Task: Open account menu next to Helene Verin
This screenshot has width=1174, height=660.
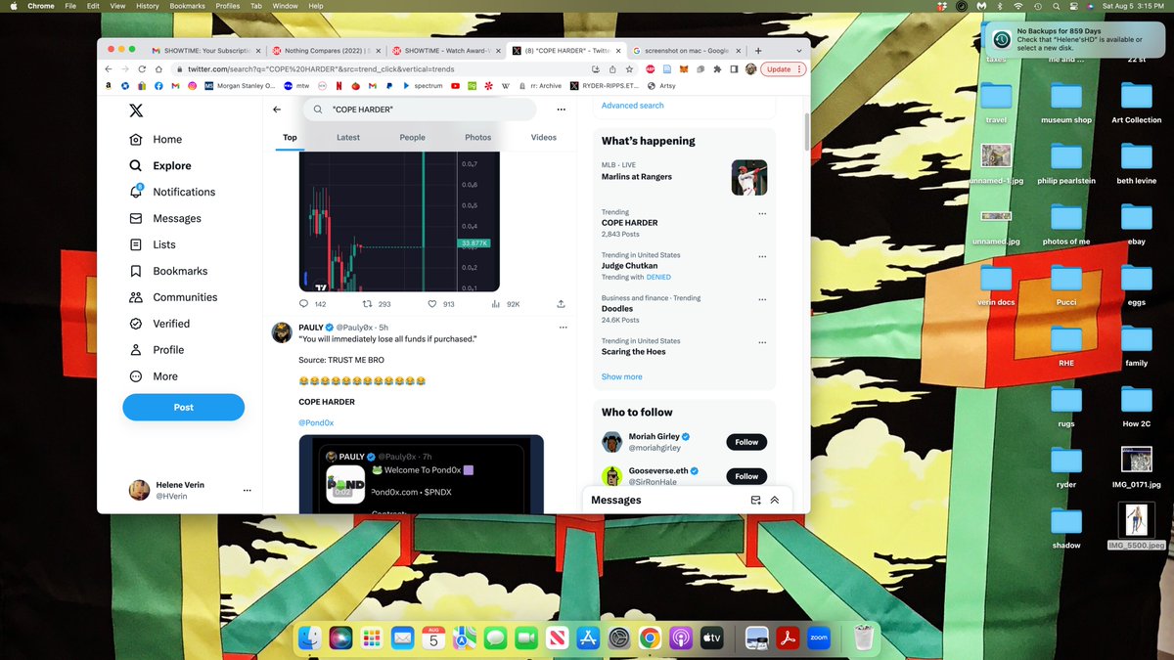Action: (x=247, y=490)
